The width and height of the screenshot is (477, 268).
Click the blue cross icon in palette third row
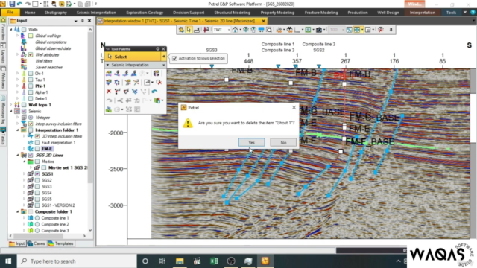pos(134,91)
